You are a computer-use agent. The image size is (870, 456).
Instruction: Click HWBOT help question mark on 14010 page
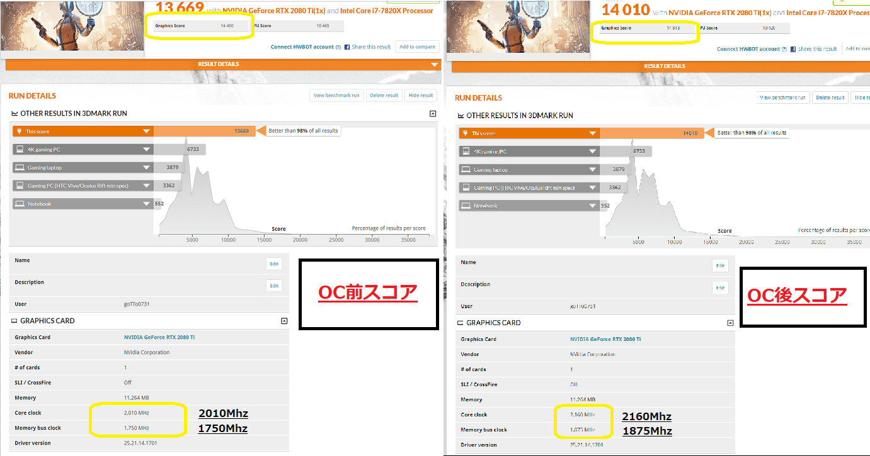(x=784, y=49)
